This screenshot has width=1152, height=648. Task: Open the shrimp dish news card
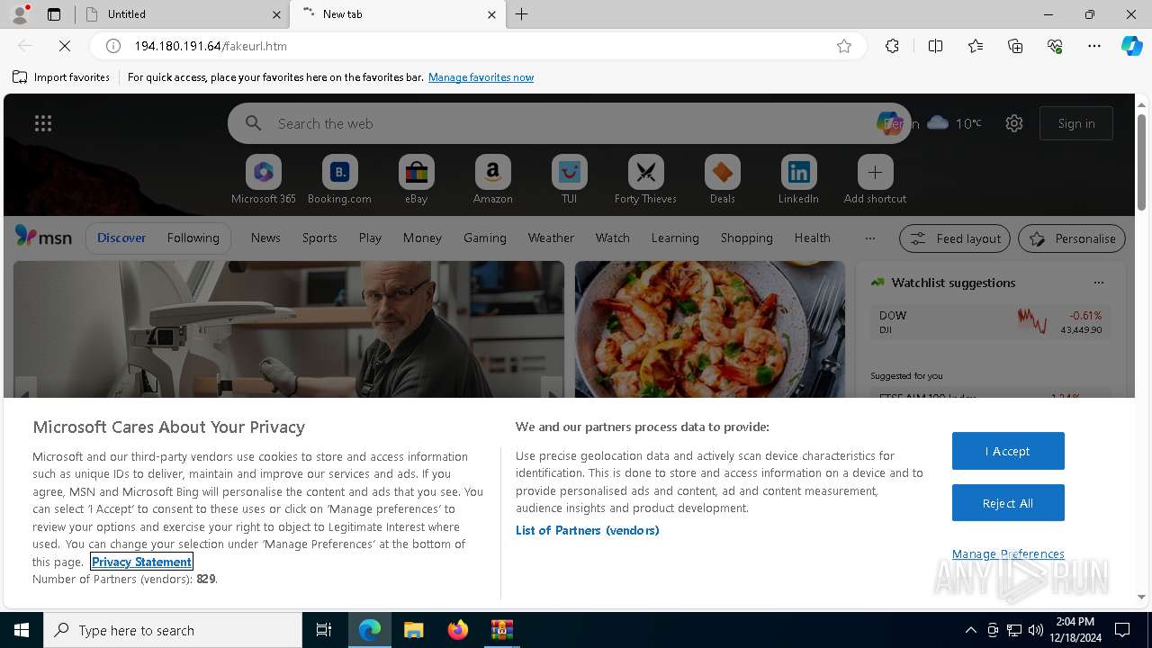tap(710, 329)
